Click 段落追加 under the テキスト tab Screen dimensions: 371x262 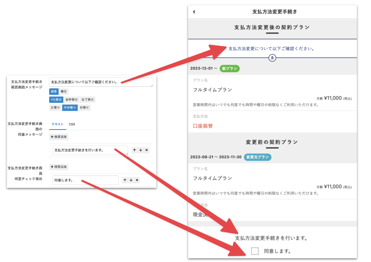pos(58,137)
